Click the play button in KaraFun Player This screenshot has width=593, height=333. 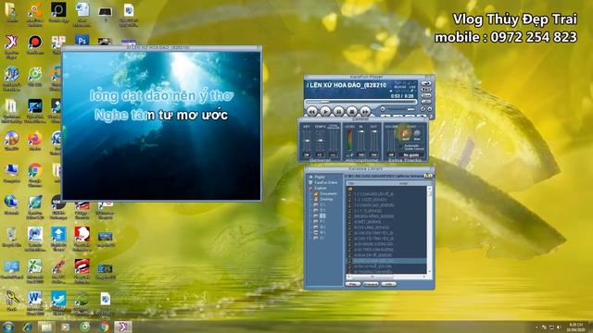(325, 112)
